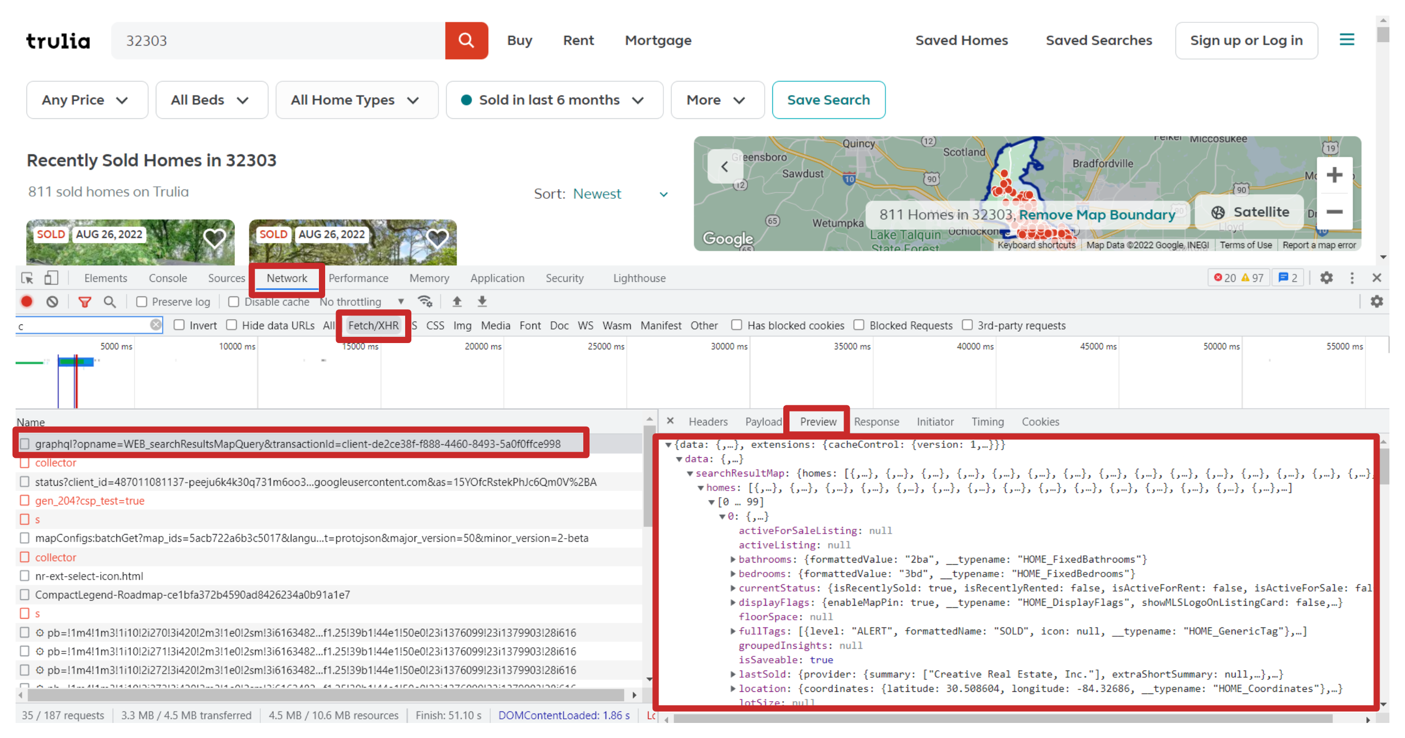
Task: Check the Invert filter option
Action: point(179,325)
